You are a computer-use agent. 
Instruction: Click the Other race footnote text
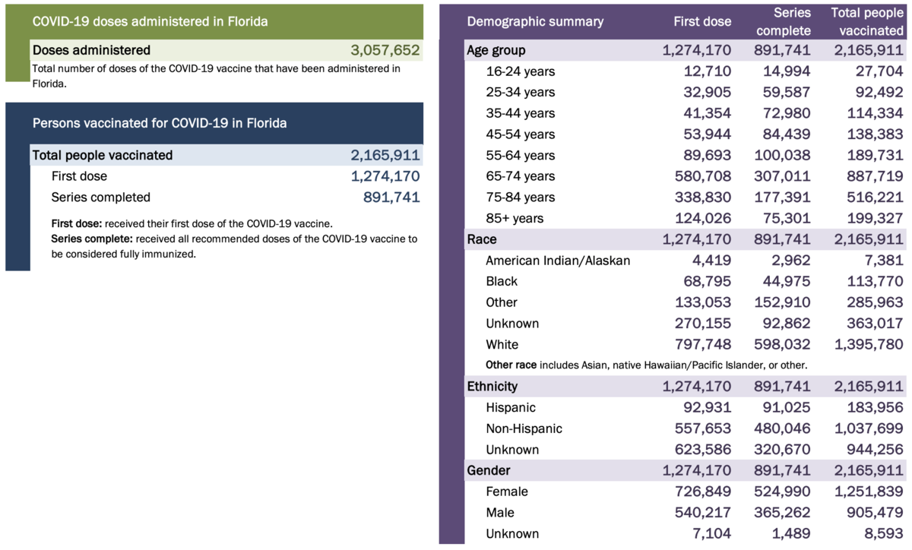646,365
